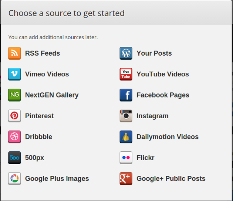Click the red g+ icon
Screen dimensions: 233x201
126,178
